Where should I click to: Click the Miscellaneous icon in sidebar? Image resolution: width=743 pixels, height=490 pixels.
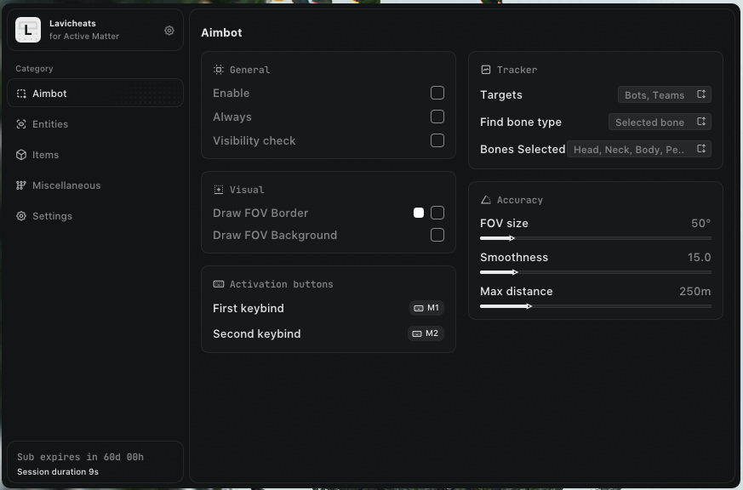click(x=21, y=185)
